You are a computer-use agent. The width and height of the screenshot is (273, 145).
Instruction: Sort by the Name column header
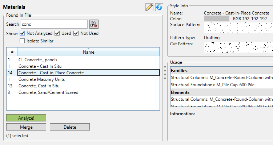89,52
